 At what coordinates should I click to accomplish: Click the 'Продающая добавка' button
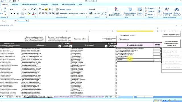tap(81, 39)
